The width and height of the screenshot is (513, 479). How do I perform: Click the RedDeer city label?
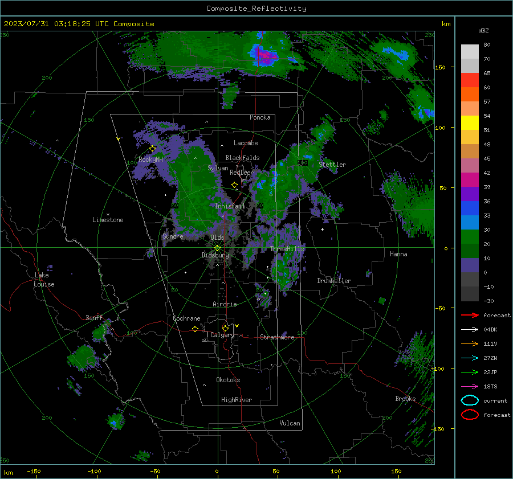(x=242, y=173)
